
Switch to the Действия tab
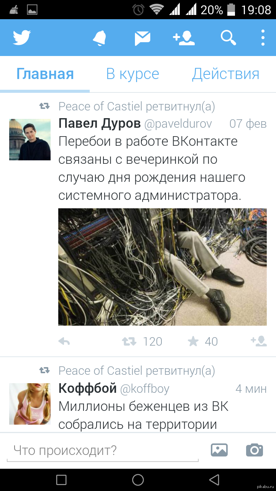(226, 74)
